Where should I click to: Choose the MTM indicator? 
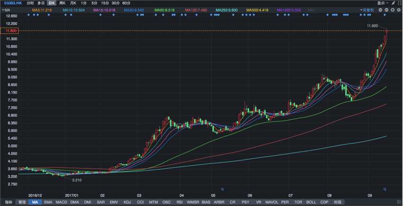(154, 202)
